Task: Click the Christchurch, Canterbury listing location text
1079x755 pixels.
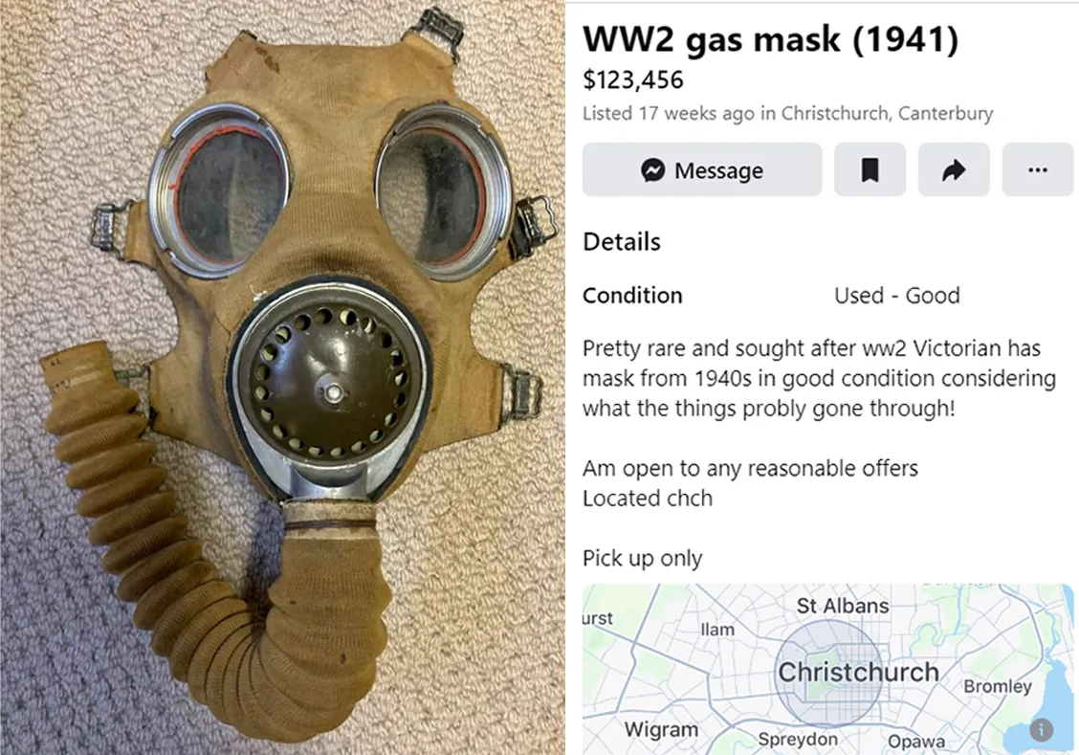Action: click(887, 113)
